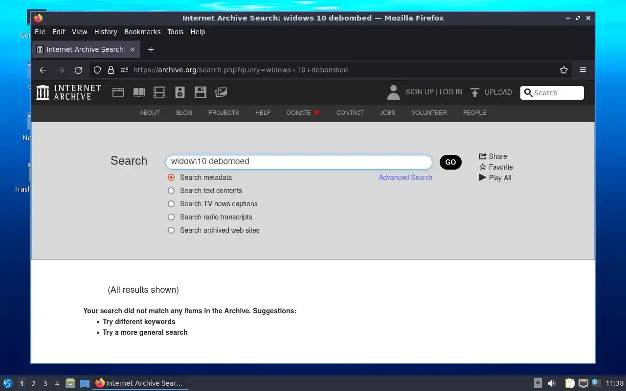Click the site security padlock icon
This screenshot has width=626, height=391.
click(111, 70)
